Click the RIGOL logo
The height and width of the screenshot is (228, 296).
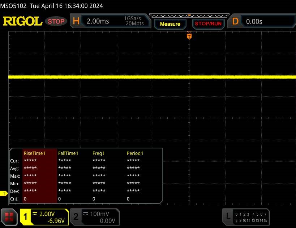(x=22, y=21)
